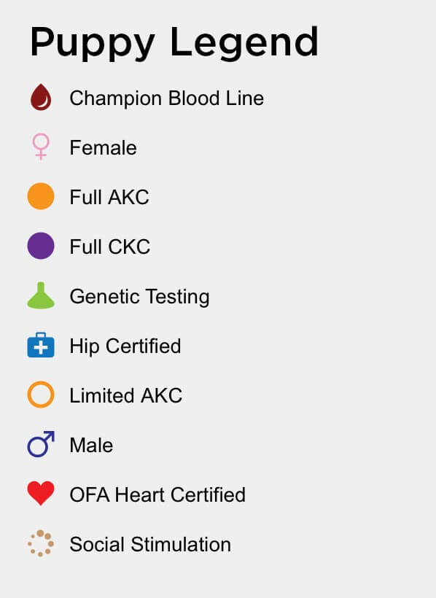Click the blue Hip Certified medical kit icon
The image size is (436, 598).
tap(41, 345)
